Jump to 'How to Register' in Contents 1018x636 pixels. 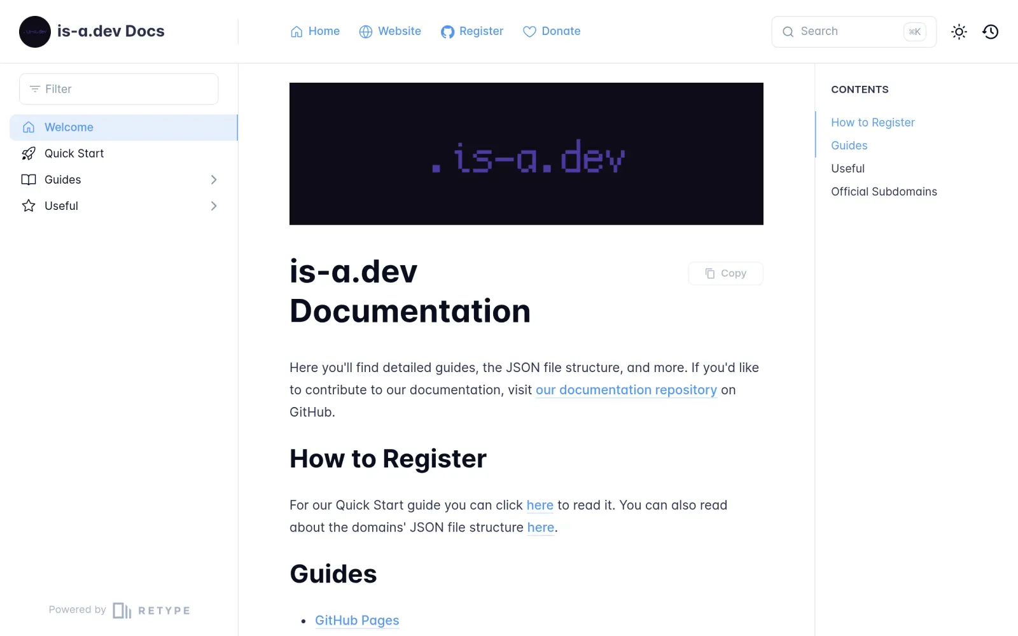pyautogui.click(x=873, y=123)
